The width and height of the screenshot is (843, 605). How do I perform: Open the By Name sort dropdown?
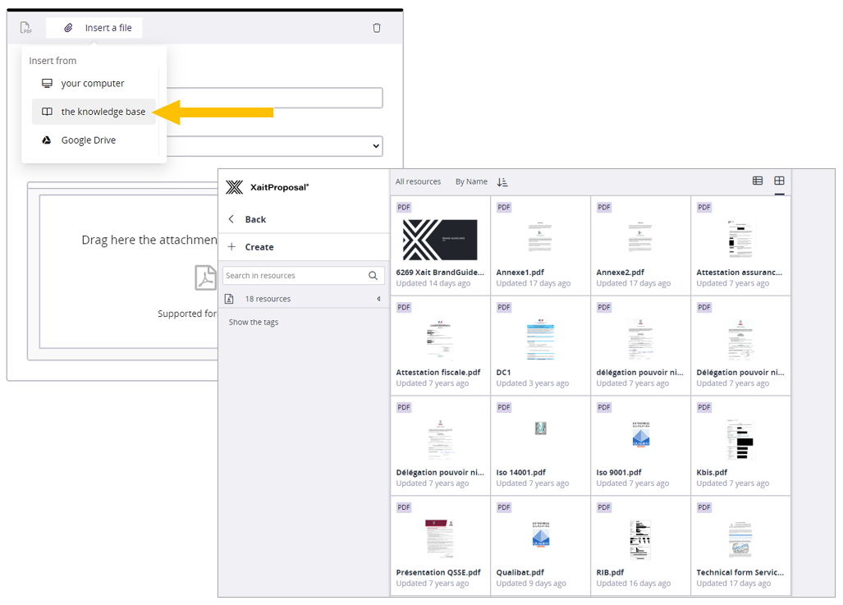point(471,181)
